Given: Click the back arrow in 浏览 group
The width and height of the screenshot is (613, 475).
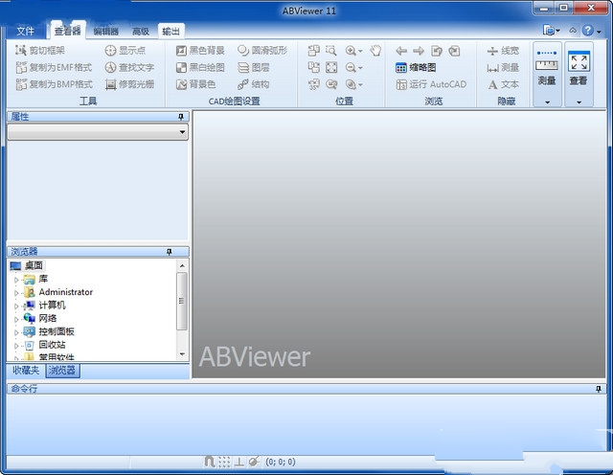Looking at the screenshot, I should pos(401,51).
